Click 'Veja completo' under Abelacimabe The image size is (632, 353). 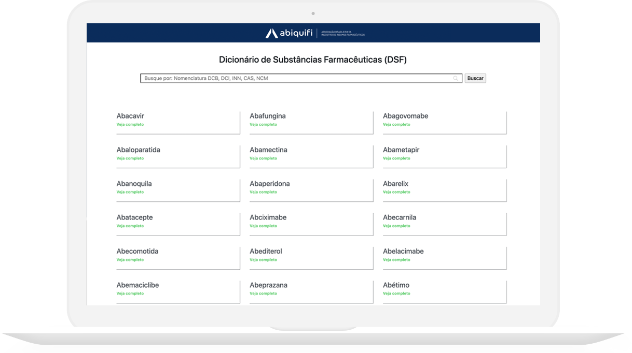(397, 260)
